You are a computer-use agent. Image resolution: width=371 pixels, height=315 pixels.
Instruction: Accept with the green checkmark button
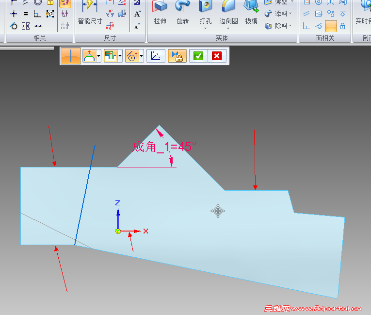[198, 56]
